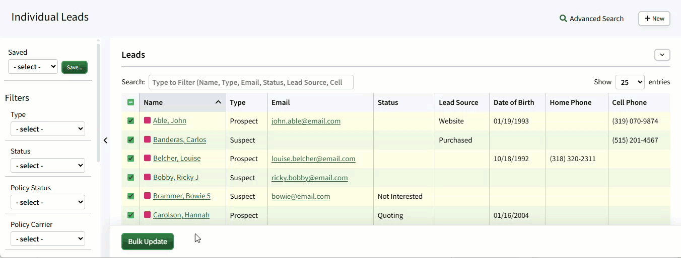
Task: Open the Carolson, Hannah lead
Action: click(x=181, y=215)
